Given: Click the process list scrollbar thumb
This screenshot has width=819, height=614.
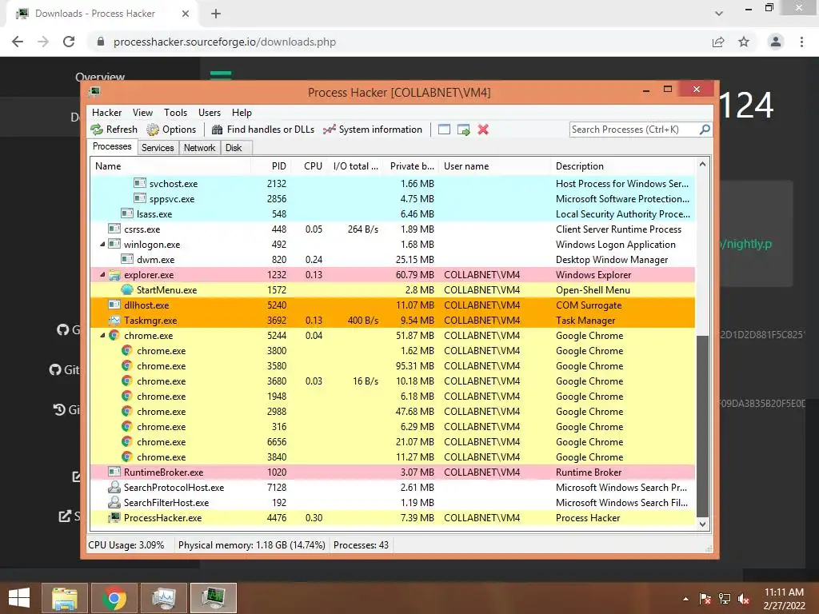Looking at the screenshot, I should (702, 426).
